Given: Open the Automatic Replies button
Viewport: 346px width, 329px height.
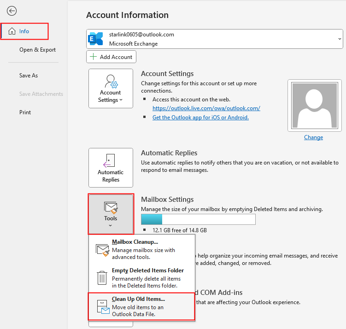Looking at the screenshot, I should click(x=111, y=168).
